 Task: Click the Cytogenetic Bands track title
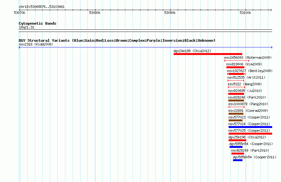point(38,23)
